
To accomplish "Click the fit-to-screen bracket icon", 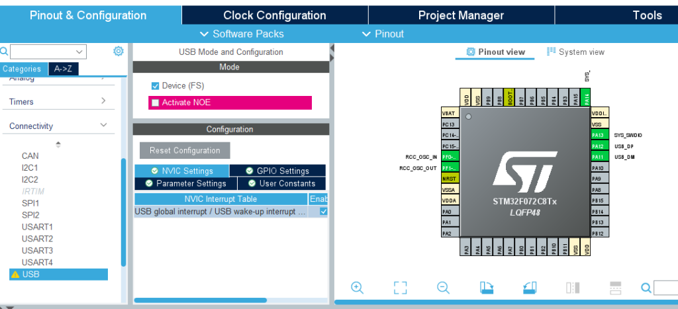I will [x=401, y=287].
